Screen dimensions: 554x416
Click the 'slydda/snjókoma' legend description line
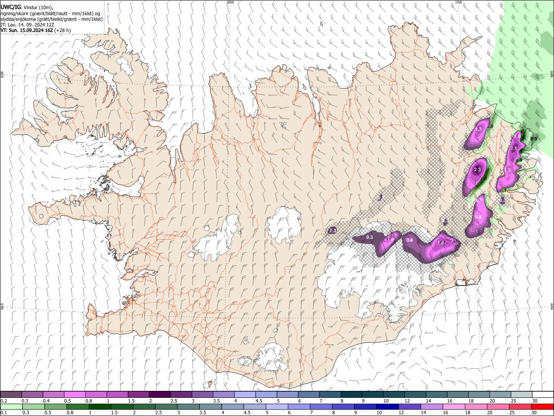52,19
